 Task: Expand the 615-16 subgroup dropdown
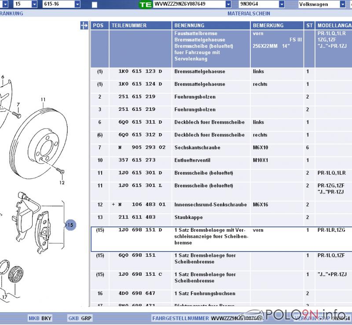pyautogui.click(x=77, y=4)
